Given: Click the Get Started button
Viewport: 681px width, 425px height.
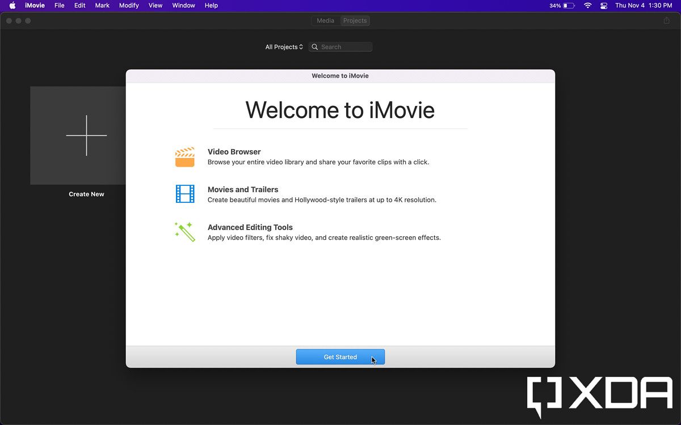Looking at the screenshot, I should click(340, 356).
